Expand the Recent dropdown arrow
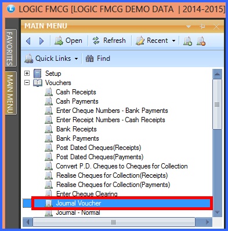The image size is (228, 231). tap(173, 41)
